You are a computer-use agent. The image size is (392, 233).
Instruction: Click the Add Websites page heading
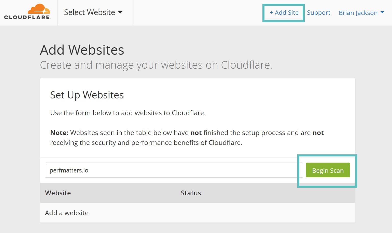coord(82,50)
